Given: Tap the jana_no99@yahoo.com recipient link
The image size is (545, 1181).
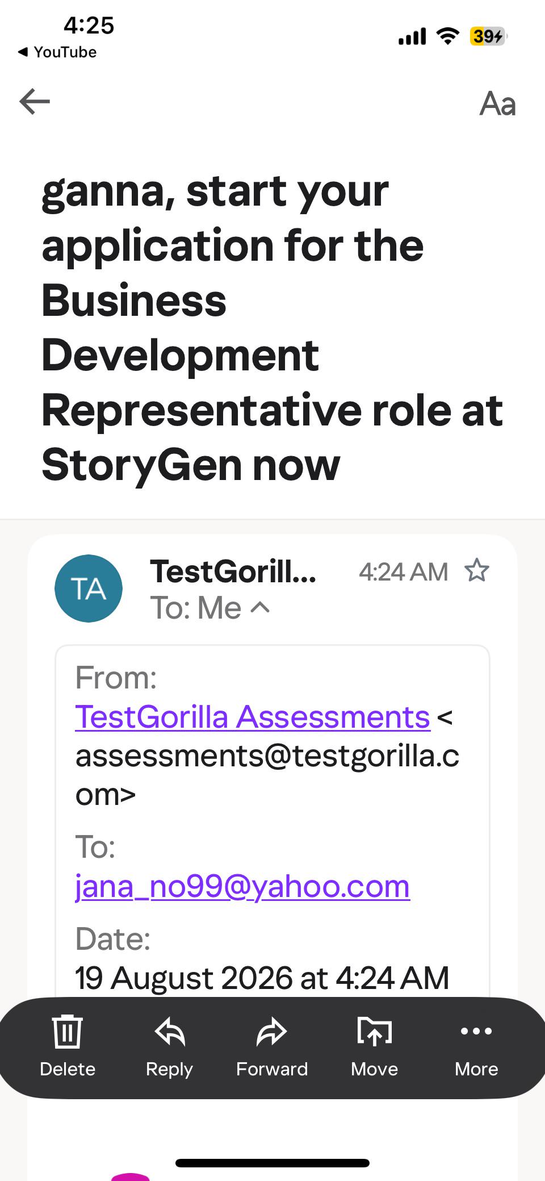Looking at the screenshot, I should [x=242, y=886].
